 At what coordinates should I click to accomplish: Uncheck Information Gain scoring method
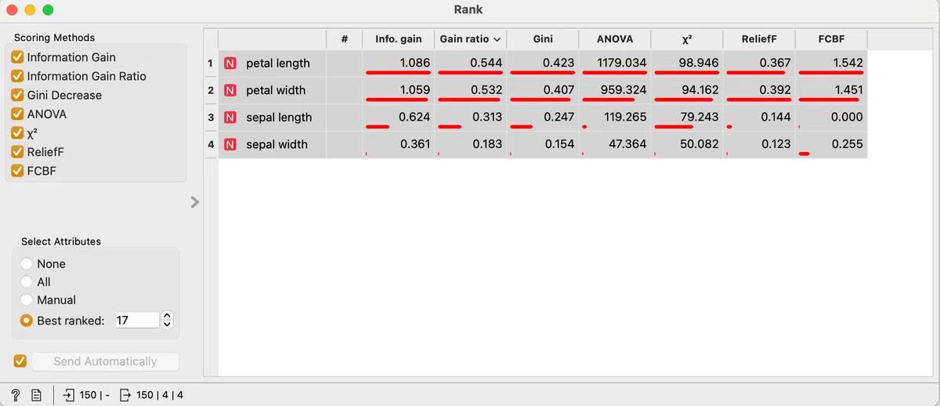pos(17,57)
